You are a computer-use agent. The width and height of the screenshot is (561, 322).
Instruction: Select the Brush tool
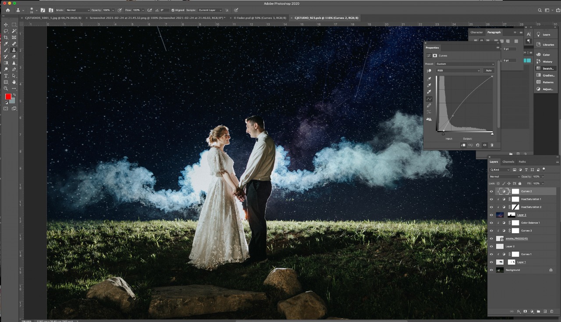click(6, 50)
